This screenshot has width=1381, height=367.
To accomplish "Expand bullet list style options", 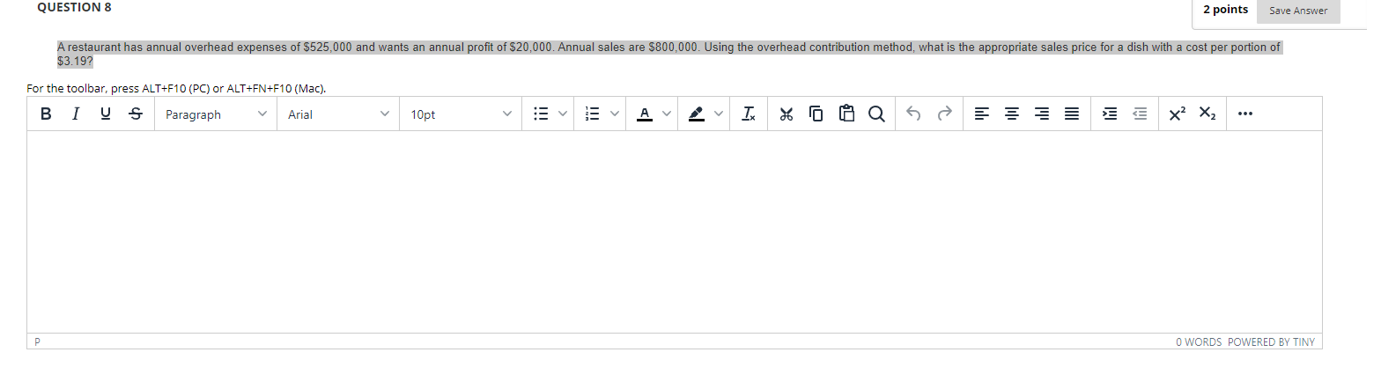I will [564, 114].
